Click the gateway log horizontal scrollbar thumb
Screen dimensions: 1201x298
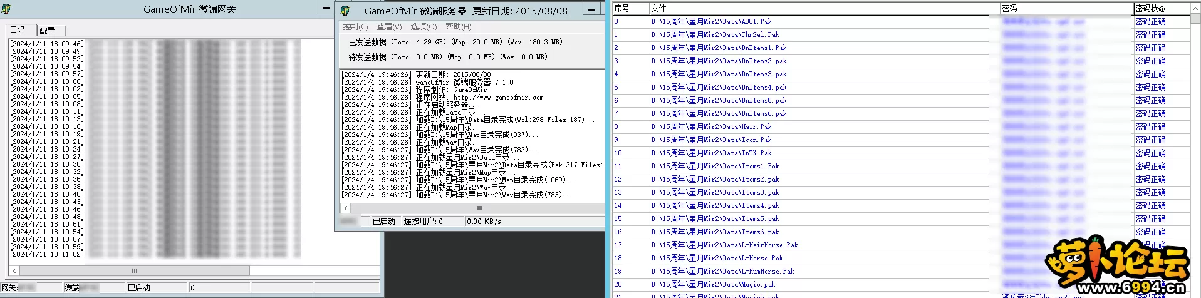click(x=134, y=271)
